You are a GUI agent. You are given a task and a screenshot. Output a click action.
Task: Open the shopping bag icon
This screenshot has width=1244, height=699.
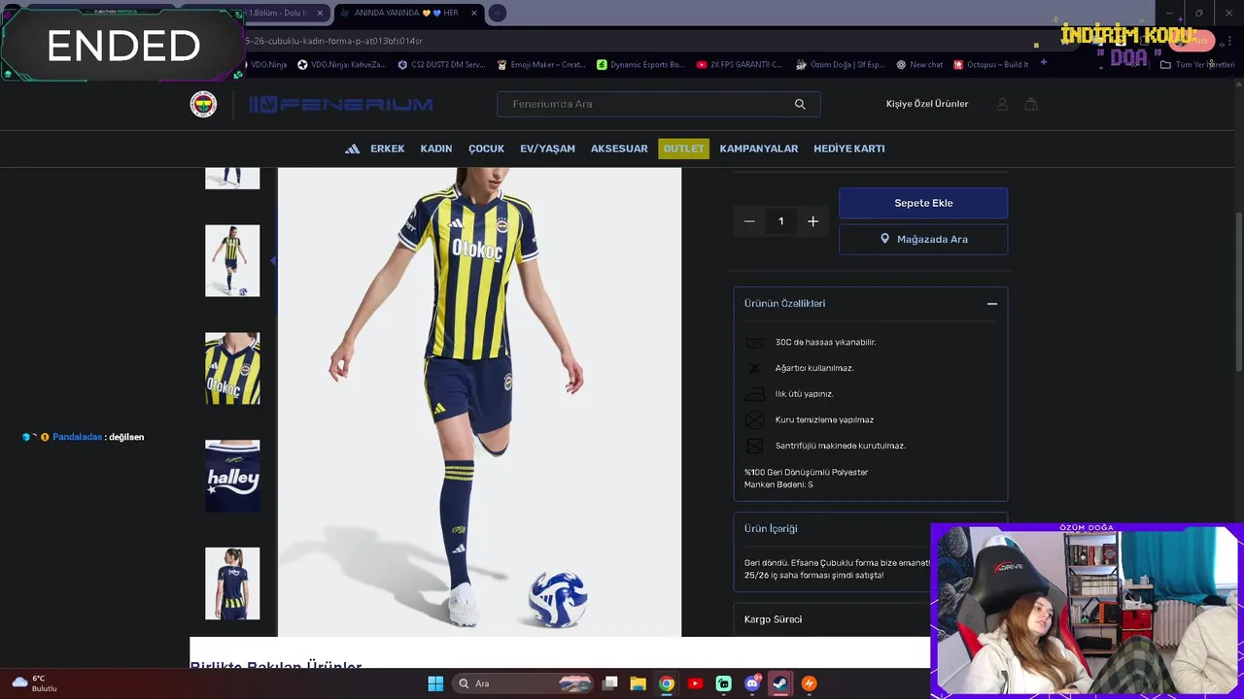[x=1031, y=104]
